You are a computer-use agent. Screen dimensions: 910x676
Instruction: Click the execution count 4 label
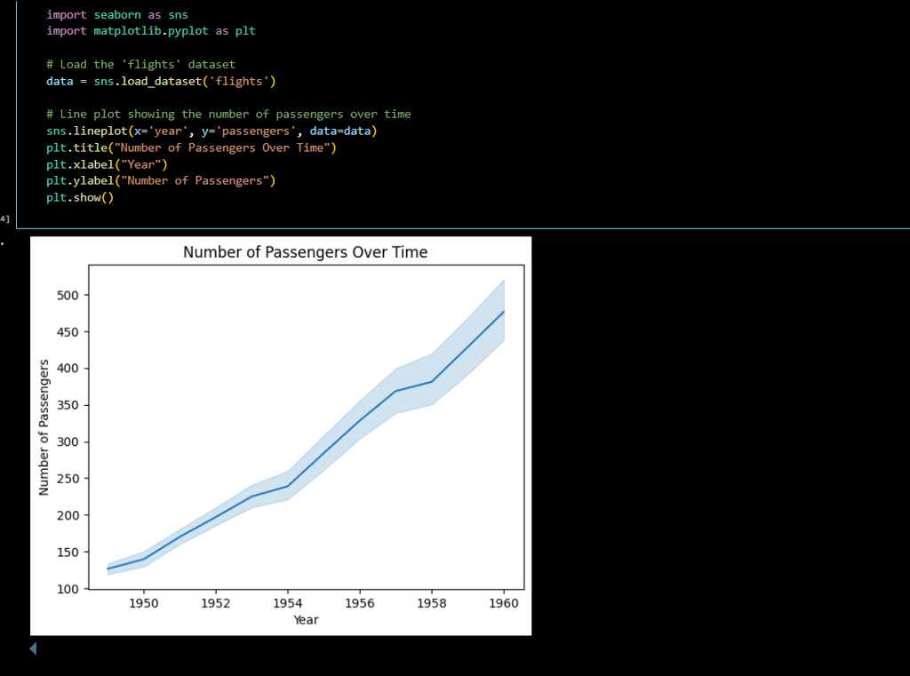(x=4, y=219)
